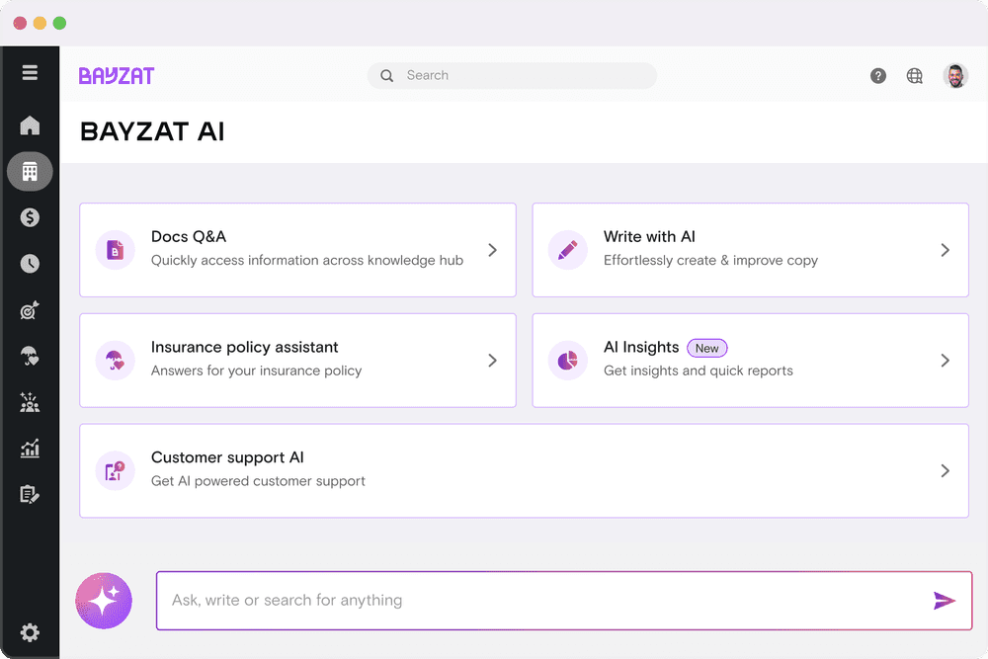
Task: Click the help question mark icon
Action: pos(878,76)
